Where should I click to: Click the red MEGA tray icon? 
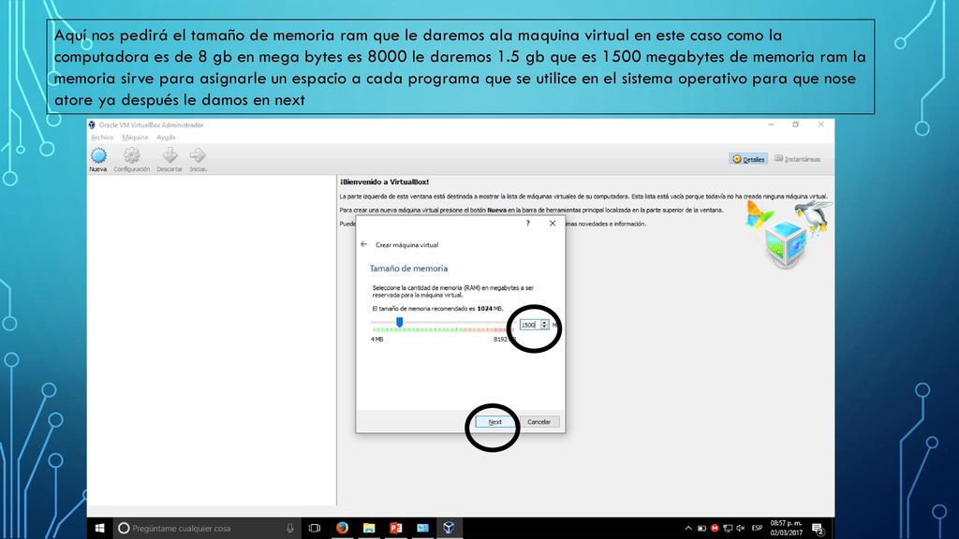click(x=715, y=528)
